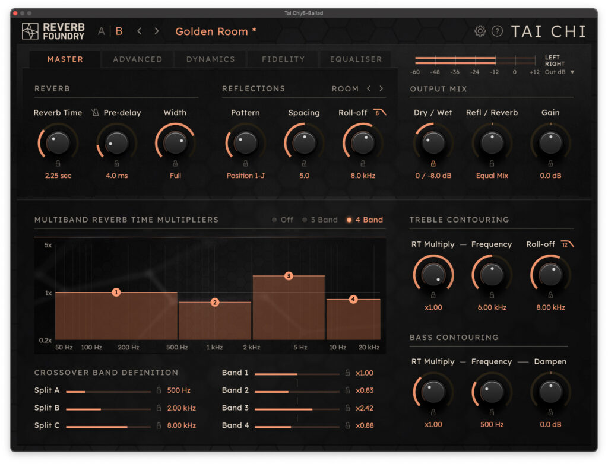
Task: Lock the Refl / Reverb knob
Action: (x=492, y=163)
